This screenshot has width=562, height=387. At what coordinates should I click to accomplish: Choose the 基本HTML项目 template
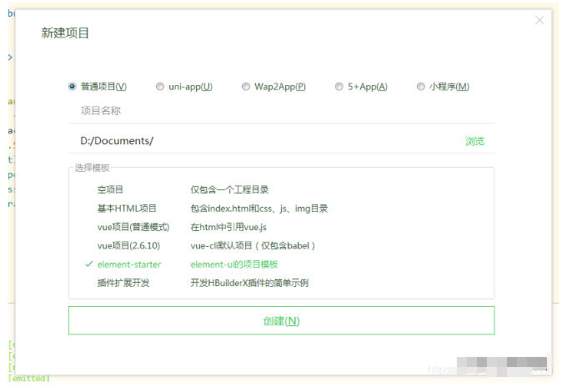127,209
